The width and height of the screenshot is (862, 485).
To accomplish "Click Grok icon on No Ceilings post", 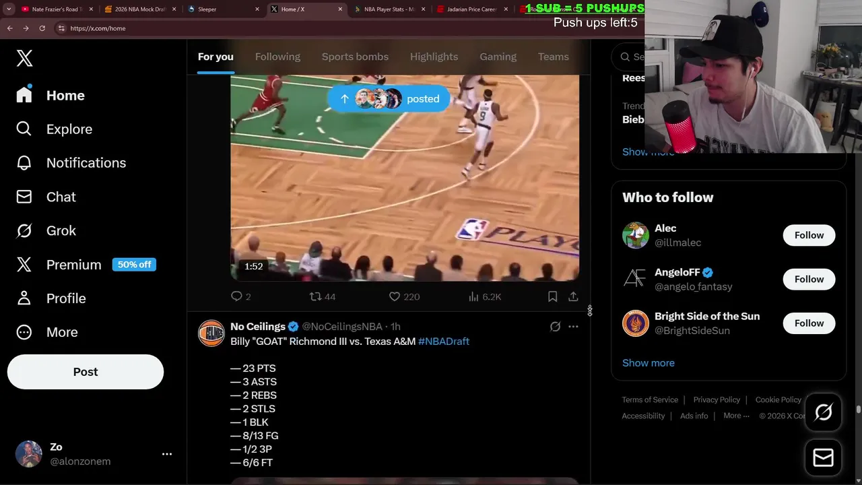I will pyautogui.click(x=555, y=327).
